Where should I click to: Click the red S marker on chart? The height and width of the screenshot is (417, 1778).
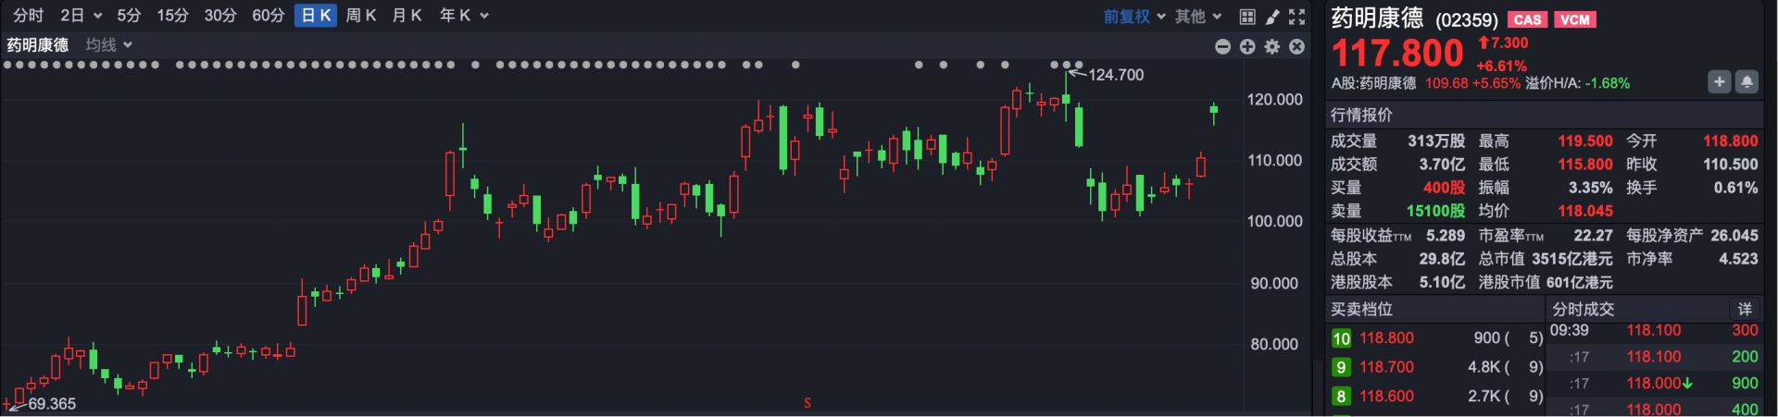[808, 403]
